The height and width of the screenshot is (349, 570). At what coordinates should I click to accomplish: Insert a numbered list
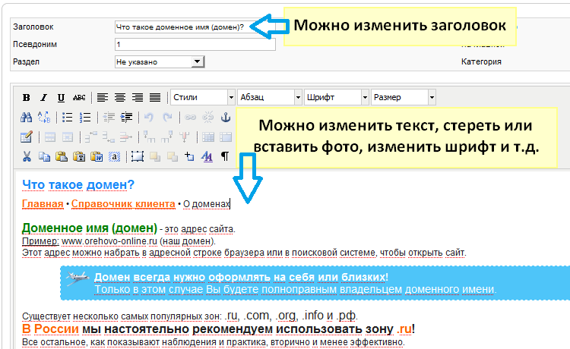tap(85, 117)
